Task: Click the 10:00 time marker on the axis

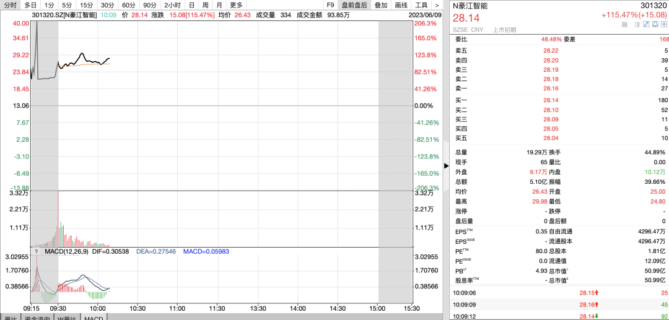Action: 97,308
